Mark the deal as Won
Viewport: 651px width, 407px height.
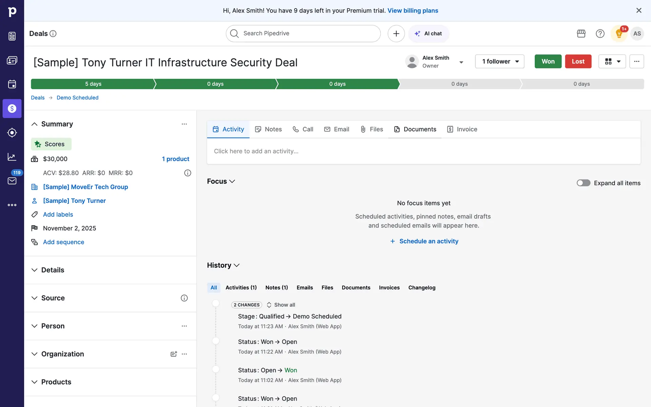tap(548, 61)
